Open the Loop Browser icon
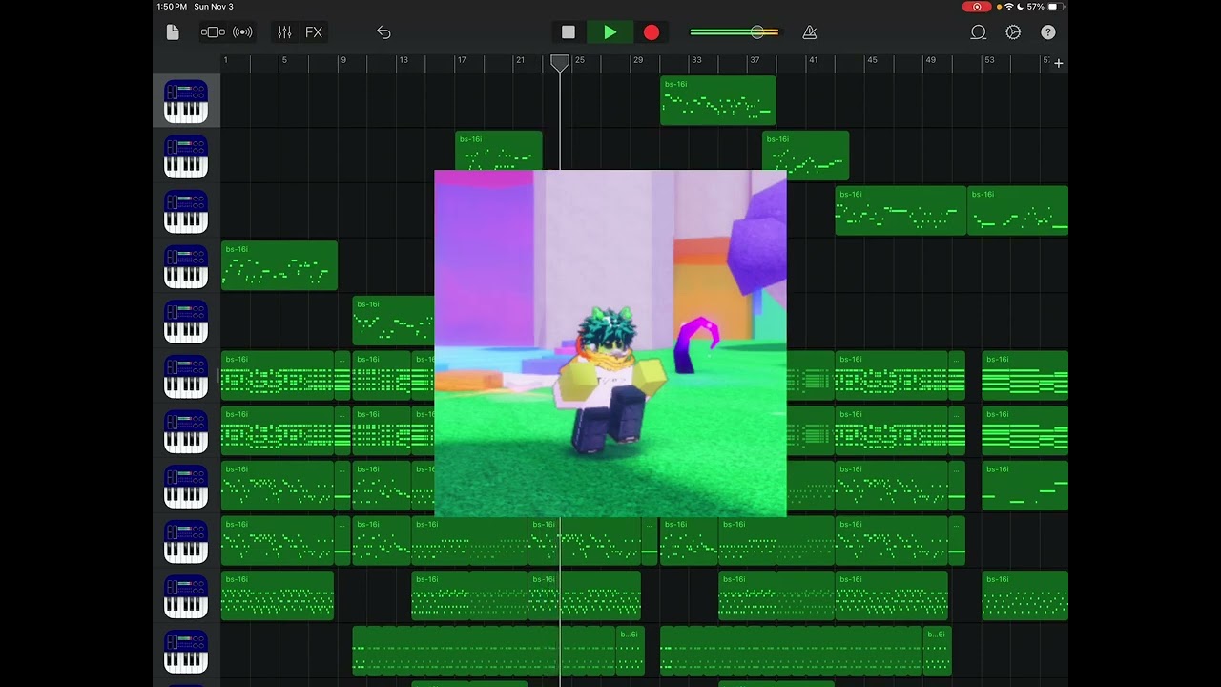Image resolution: width=1221 pixels, height=687 pixels. [x=978, y=32]
